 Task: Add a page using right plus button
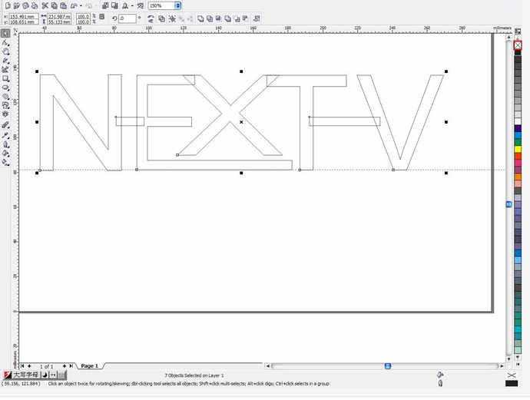point(65,366)
